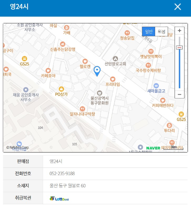Click the 소원 공인중개사 사무소 label

pyautogui.click(x=30, y=27)
